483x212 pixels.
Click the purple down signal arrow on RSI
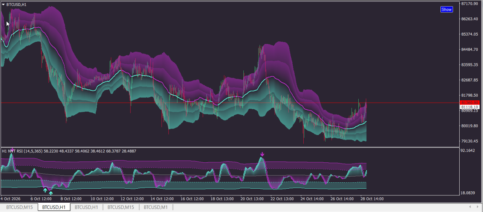(x=262, y=154)
